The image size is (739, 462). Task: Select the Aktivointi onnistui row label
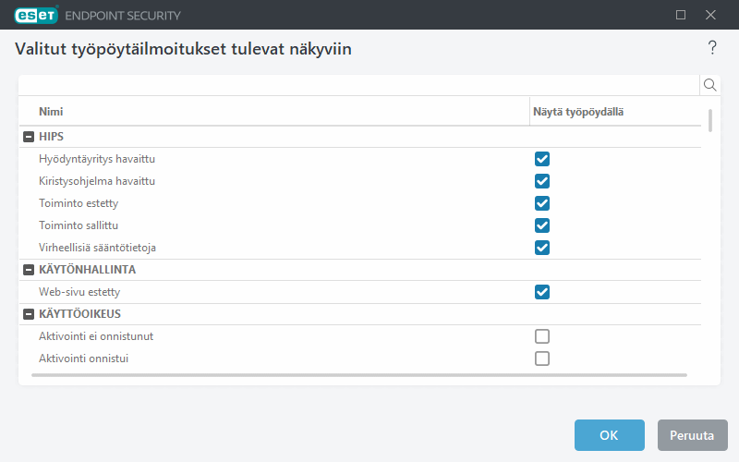pyautogui.click(x=83, y=359)
